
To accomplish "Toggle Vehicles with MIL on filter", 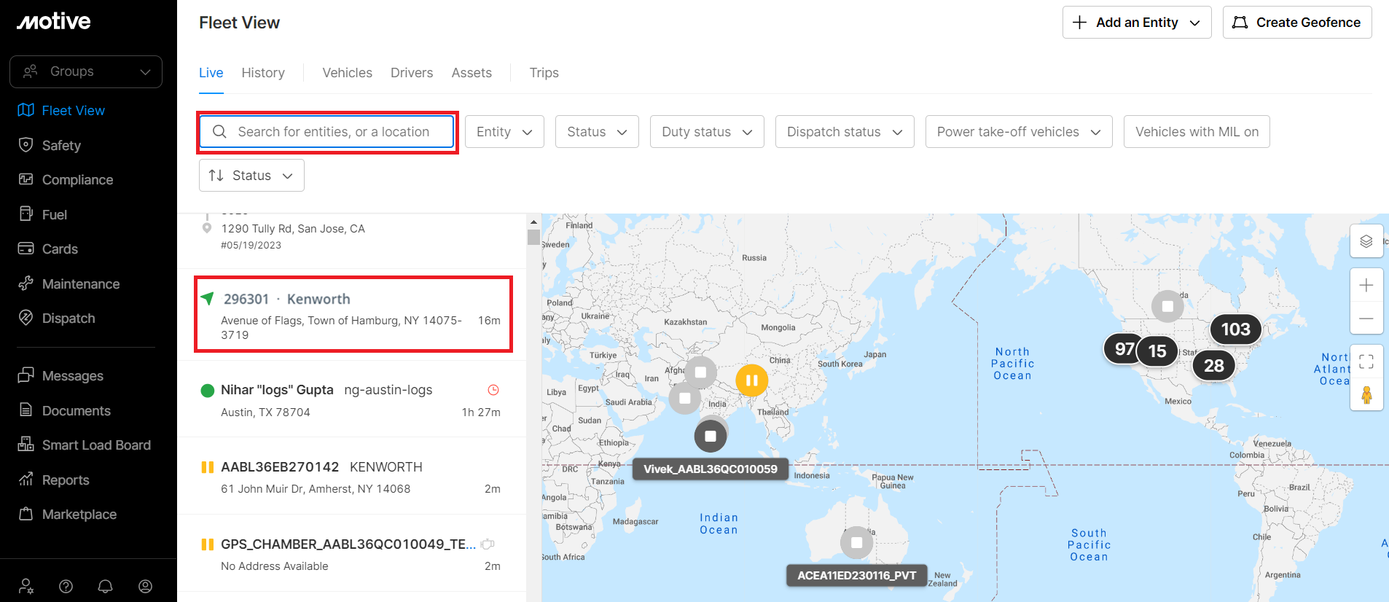I will [x=1196, y=132].
